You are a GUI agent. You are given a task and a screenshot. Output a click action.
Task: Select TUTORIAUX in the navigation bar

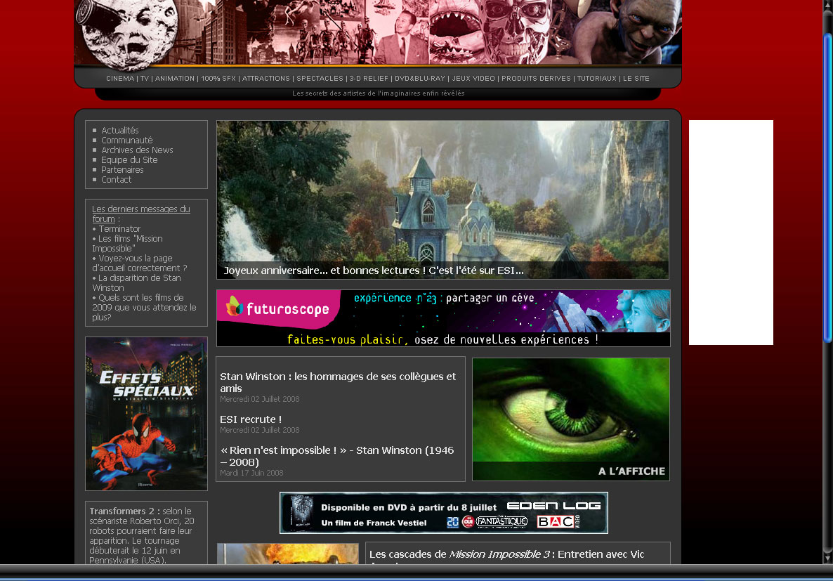(x=596, y=79)
